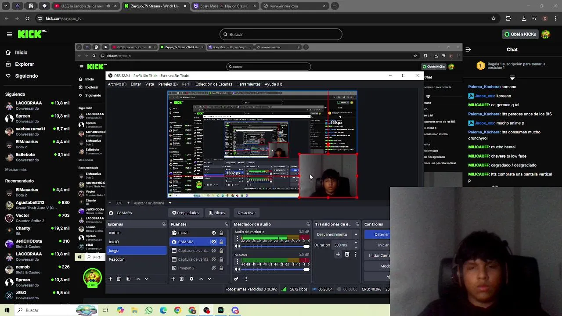Open Microsoft Edge from the taskbar

point(163,310)
